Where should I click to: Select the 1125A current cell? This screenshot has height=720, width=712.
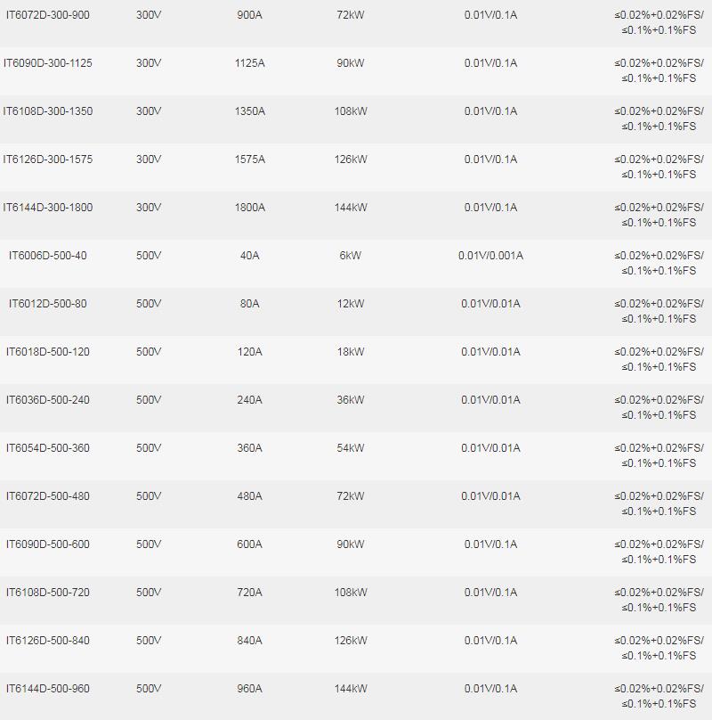(250, 63)
